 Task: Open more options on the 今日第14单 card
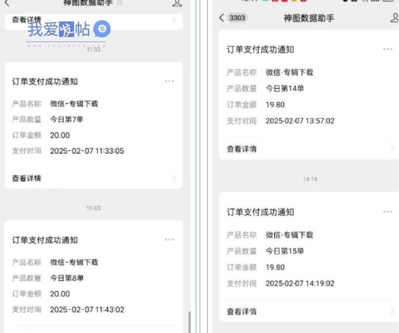tap(388, 49)
